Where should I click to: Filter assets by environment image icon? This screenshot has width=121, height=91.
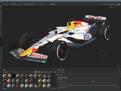pos(49,72)
